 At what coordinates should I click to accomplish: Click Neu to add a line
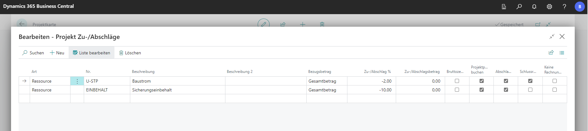pyautogui.click(x=57, y=53)
